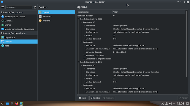Select Versão do OpenGL row
Screen dimensions: 190x106
point(131,52)
